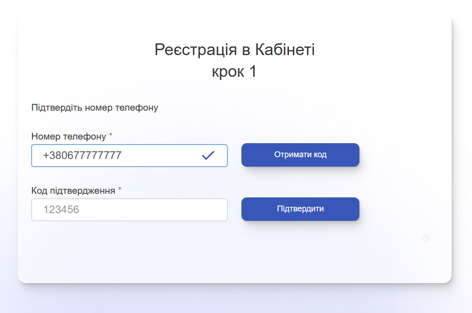Click the red asterisk next to Номер телефону
Image resolution: width=472 pixels, height=313 pixels.
[x=110, y=135]
